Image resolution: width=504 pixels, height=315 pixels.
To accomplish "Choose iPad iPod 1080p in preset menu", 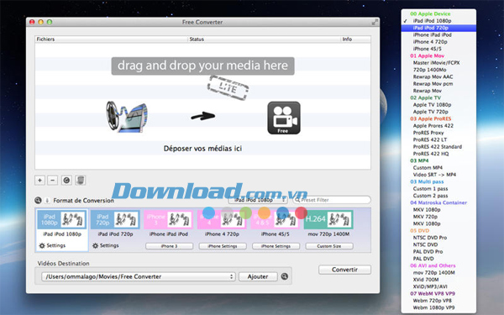I will coord(438,21).
